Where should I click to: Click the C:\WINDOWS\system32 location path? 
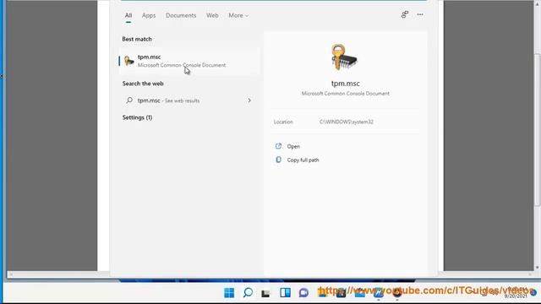click(347, 122)
